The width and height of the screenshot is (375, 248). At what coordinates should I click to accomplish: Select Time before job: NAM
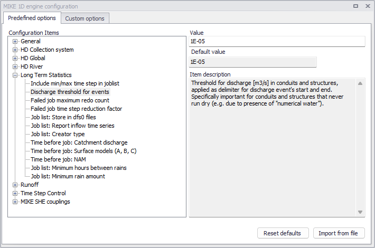tap(58, 159)
